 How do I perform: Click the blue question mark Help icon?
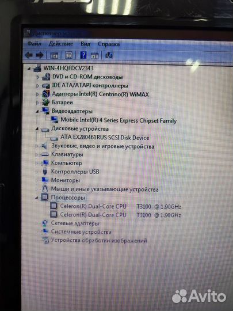pyautogui.click(x=83, y=55)
